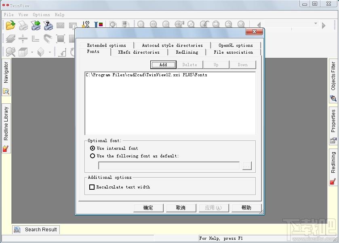339x243 pixels.
Task: Open the Help menu
Action: [59, 15]
